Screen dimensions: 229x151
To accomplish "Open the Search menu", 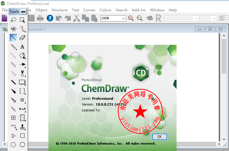I will (x=121, y=10).
